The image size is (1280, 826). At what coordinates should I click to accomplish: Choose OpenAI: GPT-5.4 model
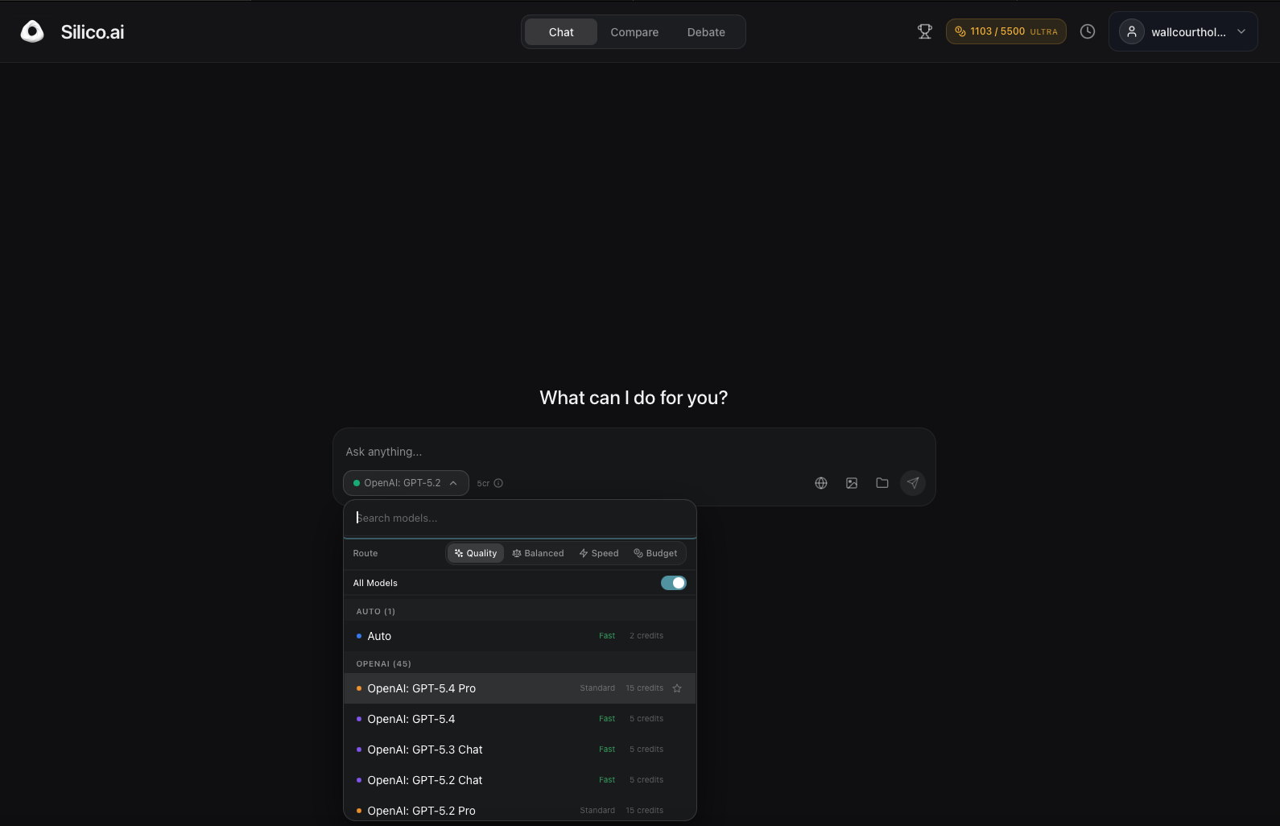pyautogui.click(x=520, y=719)
